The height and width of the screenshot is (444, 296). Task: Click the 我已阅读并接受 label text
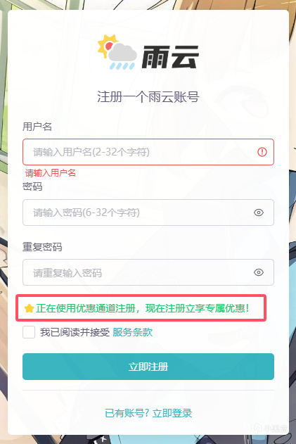click(75, 332)
